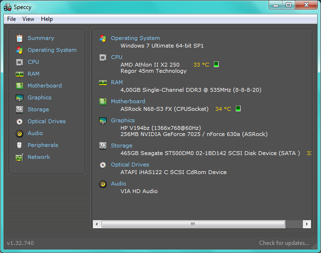Click the Graphics monitor icon in sidebar

point(20,97)
